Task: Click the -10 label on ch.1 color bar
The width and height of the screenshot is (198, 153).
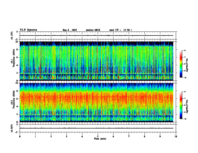Action: [185, 78]
